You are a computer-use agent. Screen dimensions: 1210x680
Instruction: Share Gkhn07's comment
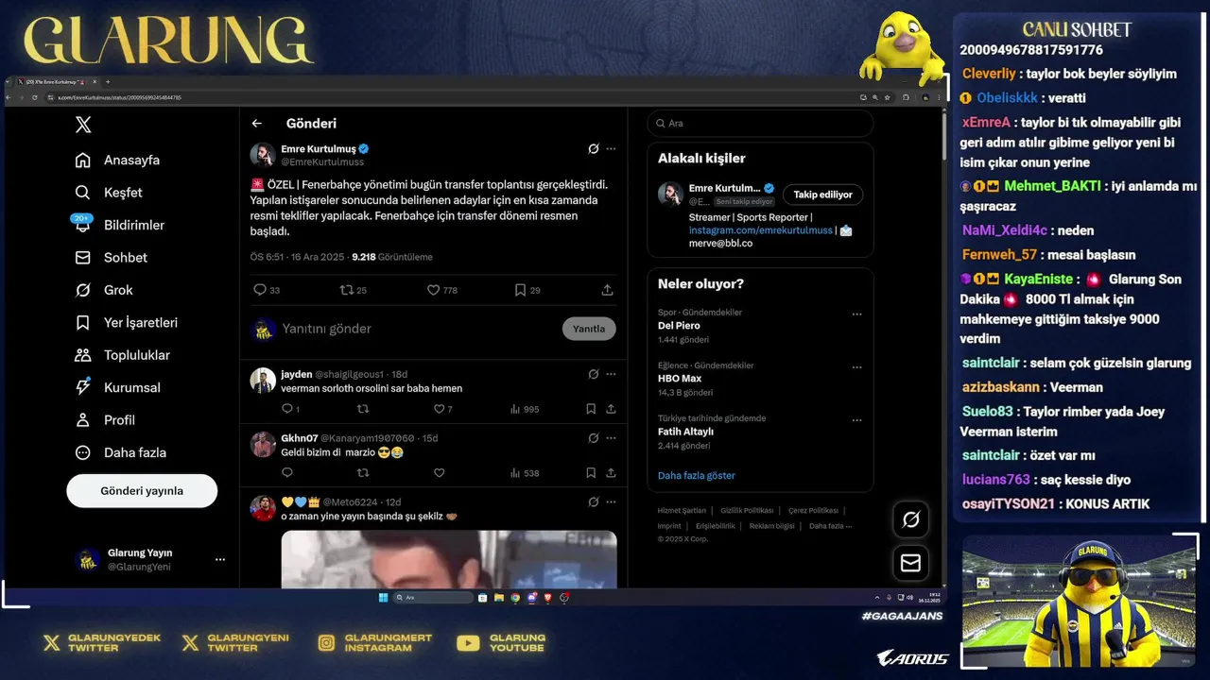(611, 473)
